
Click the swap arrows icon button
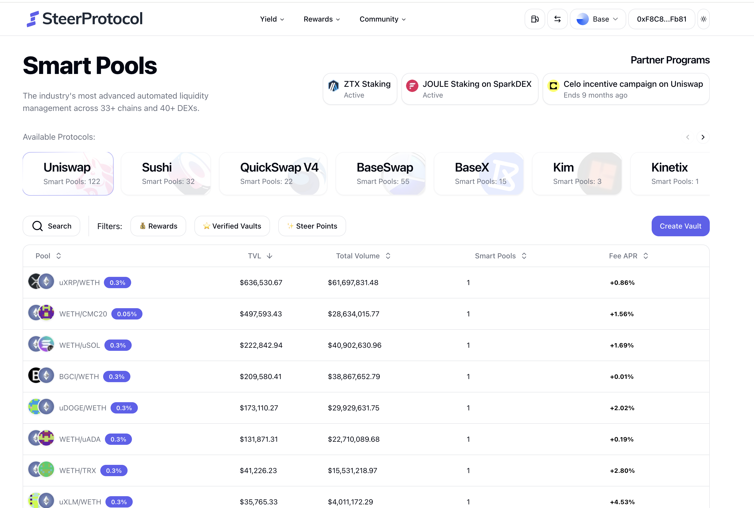pos(557,19)
